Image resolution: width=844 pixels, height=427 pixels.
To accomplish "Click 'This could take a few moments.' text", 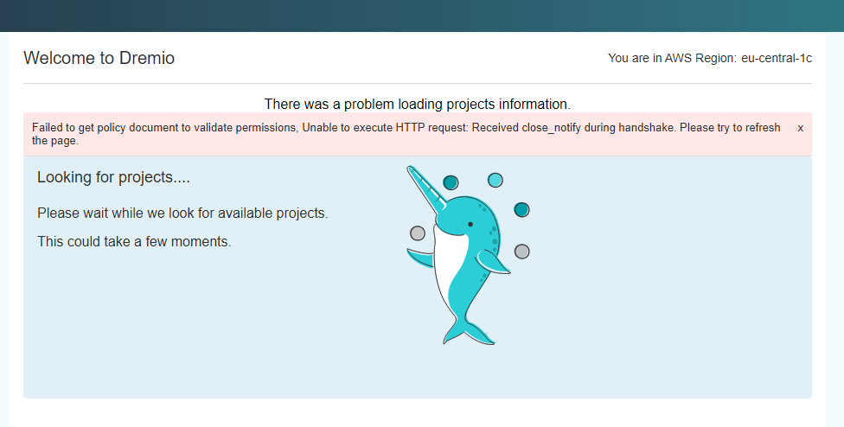I will tap(134, 241).
